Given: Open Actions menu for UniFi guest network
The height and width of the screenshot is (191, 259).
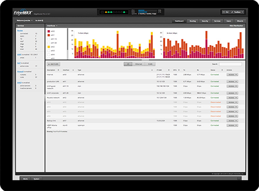Looking at the screenshot, I should [232, 86].
